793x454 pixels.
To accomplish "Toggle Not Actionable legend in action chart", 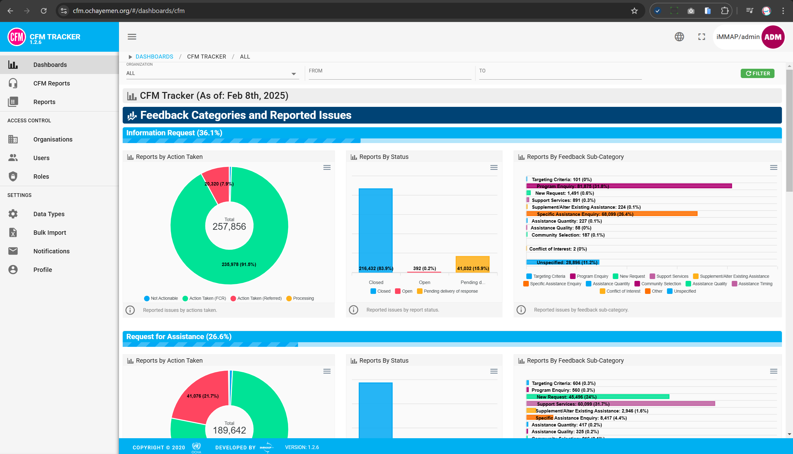I will (161, 299).
